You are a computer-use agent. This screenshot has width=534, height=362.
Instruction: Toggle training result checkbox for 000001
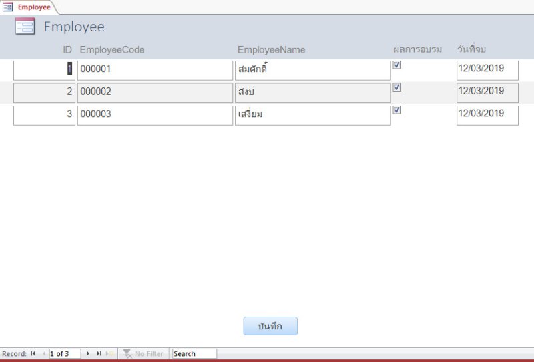coord(396,65)
